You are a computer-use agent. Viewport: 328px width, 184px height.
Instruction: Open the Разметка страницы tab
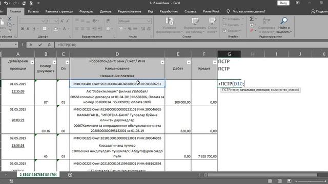[59, 11]
